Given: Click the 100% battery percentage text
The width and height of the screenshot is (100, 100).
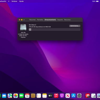Looking at the screenshot, I should [x=94, y=1].
